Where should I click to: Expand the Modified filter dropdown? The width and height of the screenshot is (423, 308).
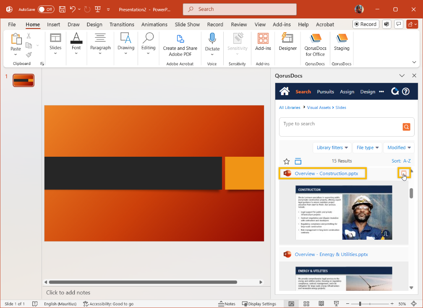point(399,148)
